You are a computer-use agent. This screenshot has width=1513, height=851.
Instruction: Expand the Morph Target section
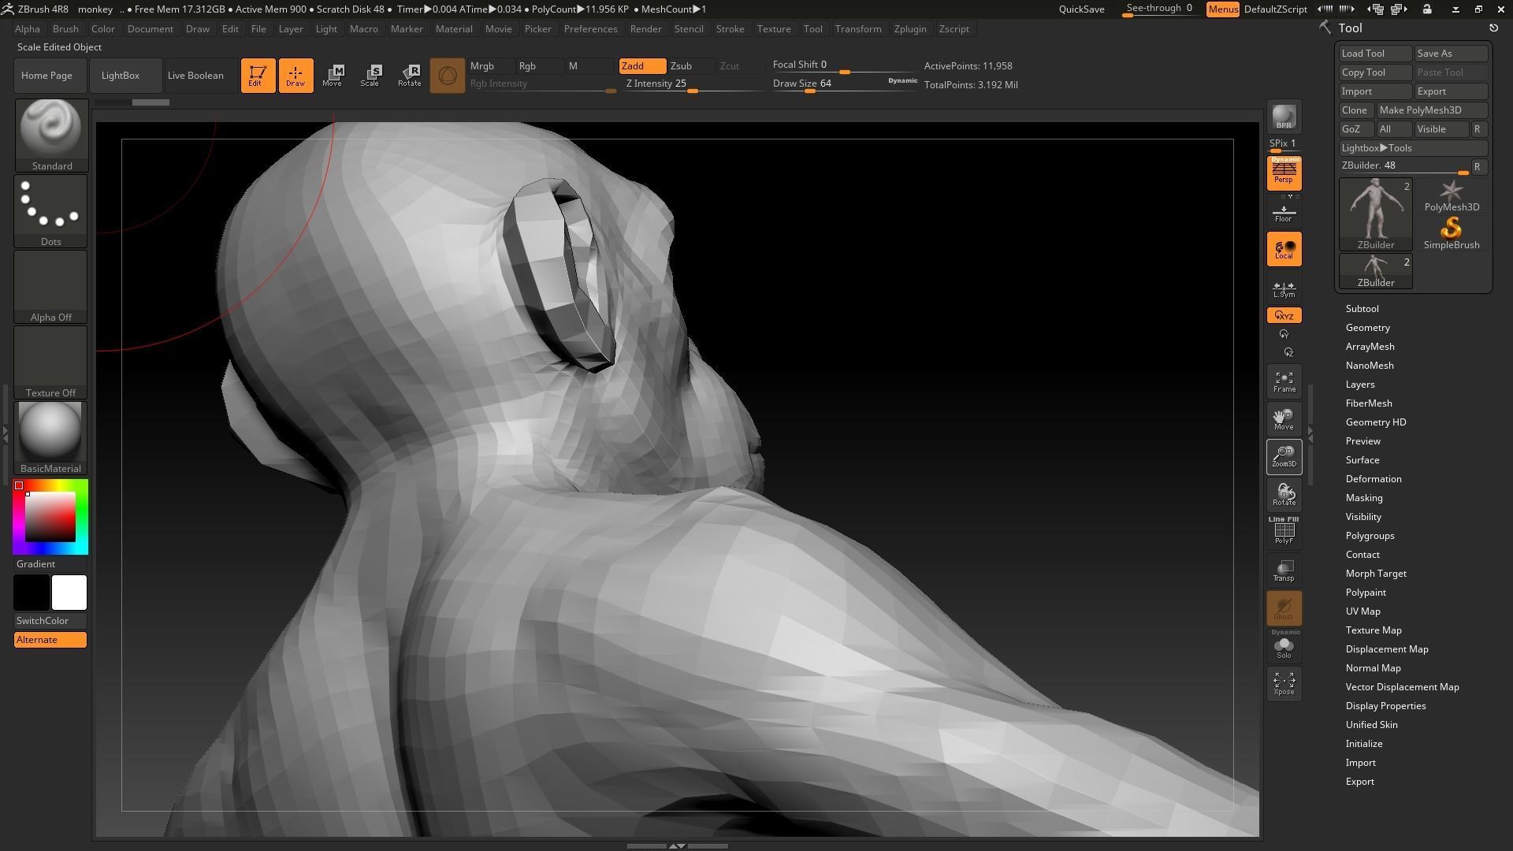[x=1376, y=574]
